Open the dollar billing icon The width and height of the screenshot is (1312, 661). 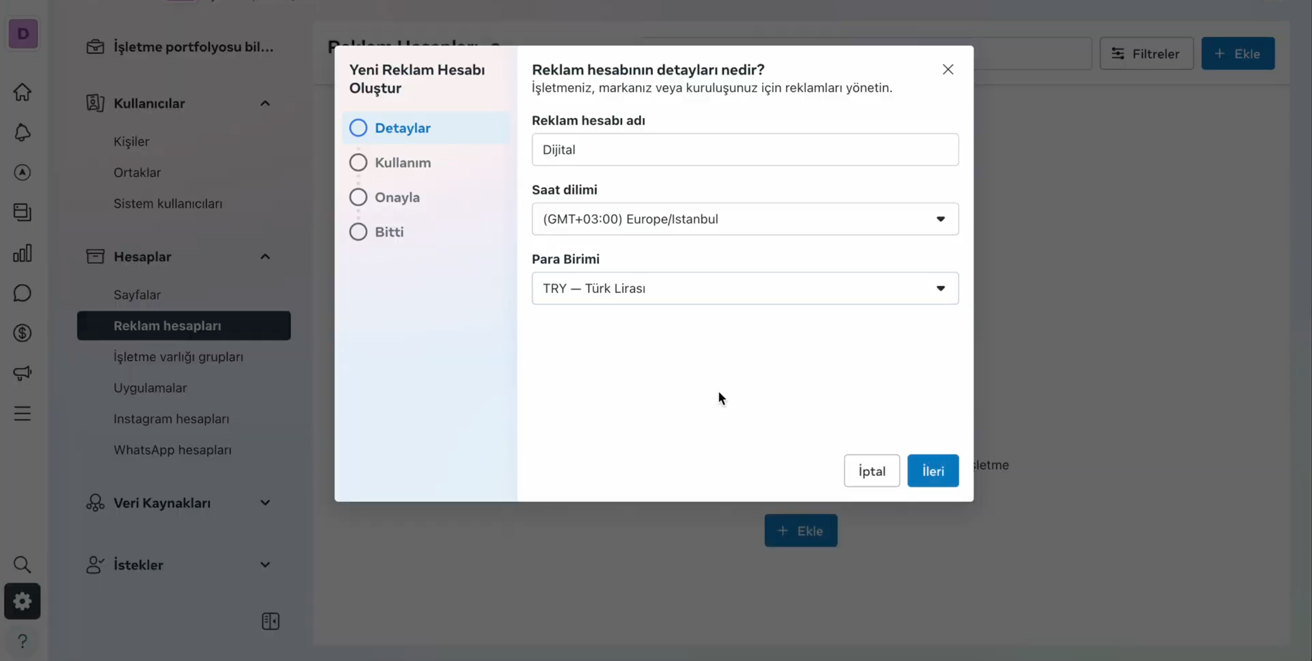click(x=22, y=333)
